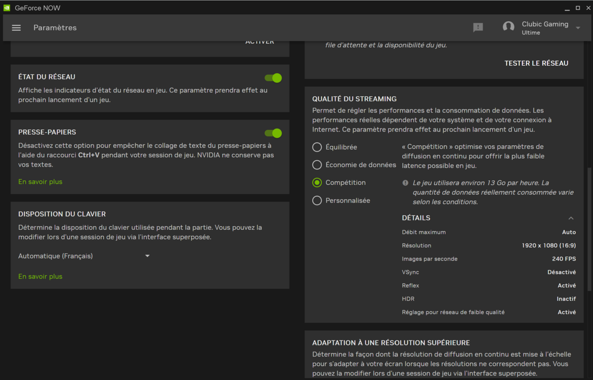Open the account dropdown arrow
Image resolution: width=593 pixels, height=380 pixels.
pyautogui.click(x=578, y=28)
